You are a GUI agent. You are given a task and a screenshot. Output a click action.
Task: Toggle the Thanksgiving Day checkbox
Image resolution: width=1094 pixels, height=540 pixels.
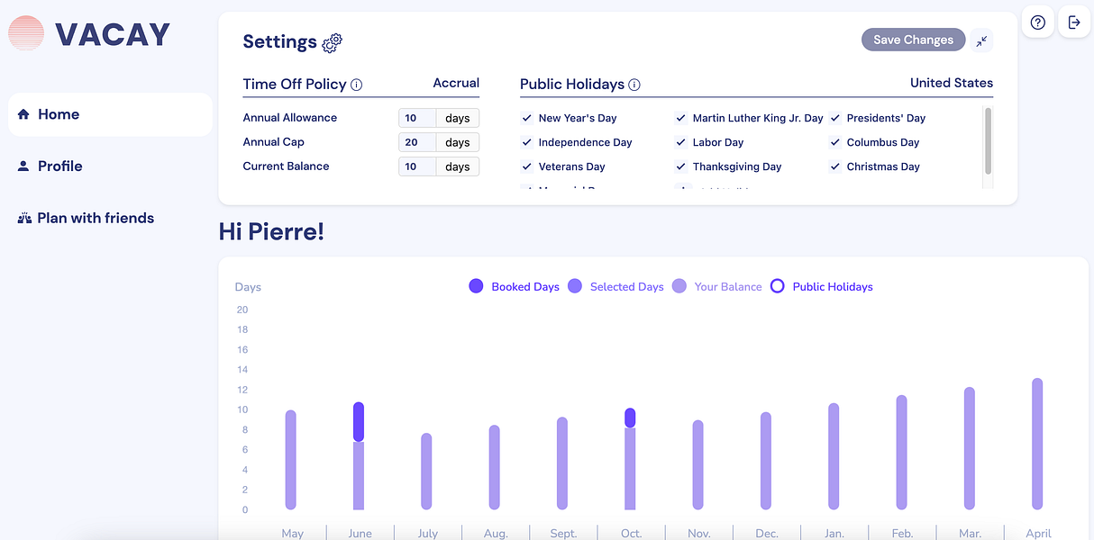[x=681, y=166]
